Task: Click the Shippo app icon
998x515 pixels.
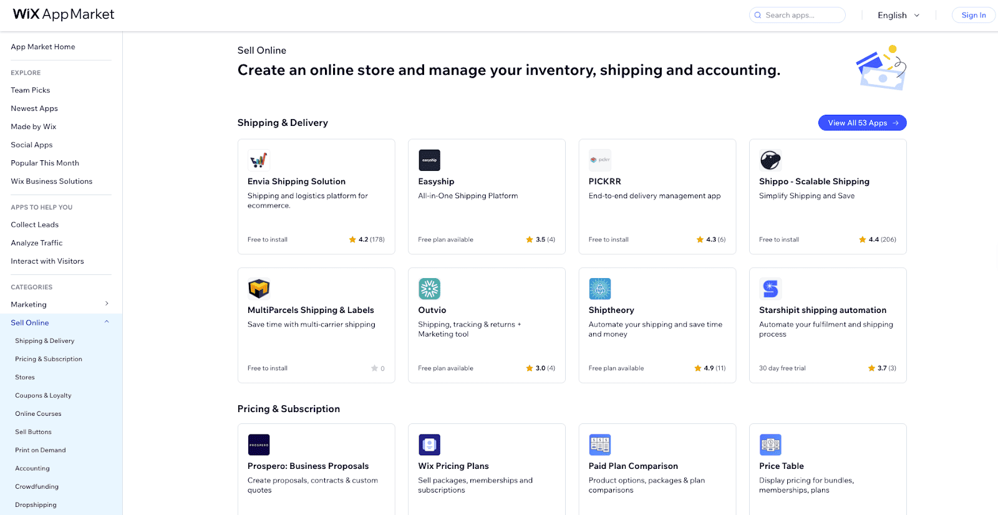Action: 770,160
